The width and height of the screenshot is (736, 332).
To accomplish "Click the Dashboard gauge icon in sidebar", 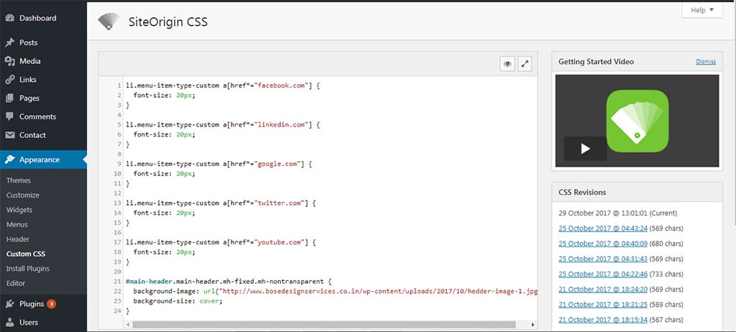I will coord(10,18).
